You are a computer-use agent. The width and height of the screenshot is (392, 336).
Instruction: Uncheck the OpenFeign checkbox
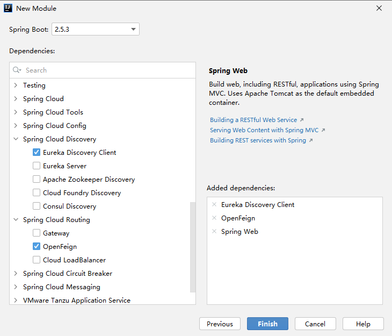coord(37,246)
